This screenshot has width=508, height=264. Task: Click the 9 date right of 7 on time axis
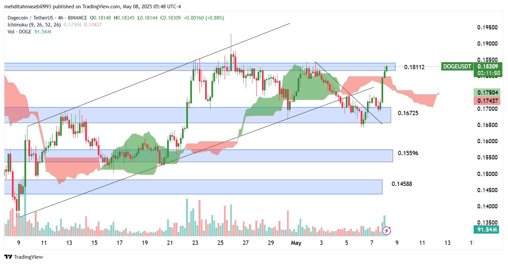click(x=397, y=243)
